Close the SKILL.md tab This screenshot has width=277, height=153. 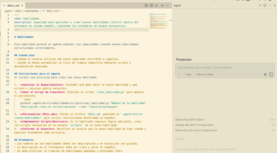point(22,5)
